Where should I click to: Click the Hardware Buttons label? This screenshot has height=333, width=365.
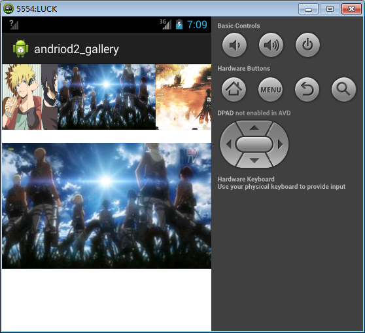point(244,68)
